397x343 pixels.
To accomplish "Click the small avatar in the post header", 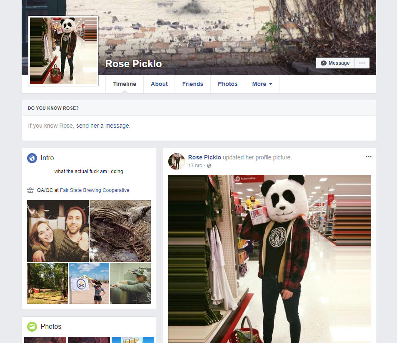I will pos(177,161).
